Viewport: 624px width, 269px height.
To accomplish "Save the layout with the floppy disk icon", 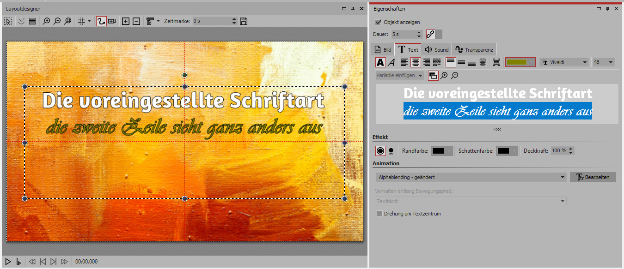I will (244, 21).
